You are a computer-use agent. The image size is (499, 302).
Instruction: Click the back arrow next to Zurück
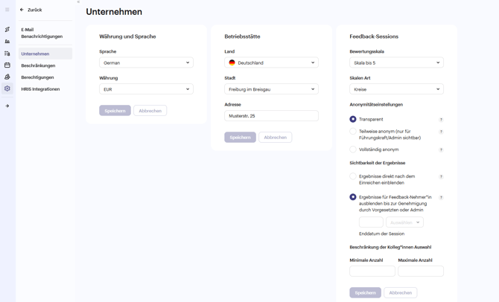[x=22, y=10]
